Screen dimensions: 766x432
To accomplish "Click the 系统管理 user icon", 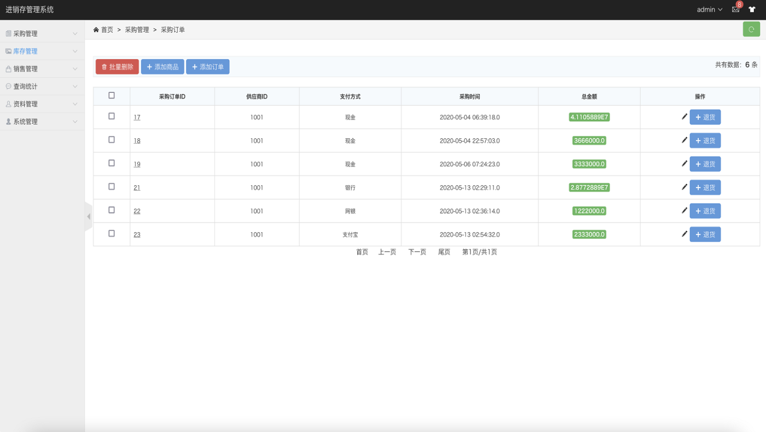I will (x=8, y=121).
